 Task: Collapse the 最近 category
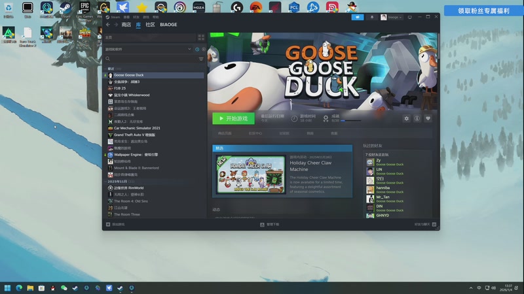(111, 69)
